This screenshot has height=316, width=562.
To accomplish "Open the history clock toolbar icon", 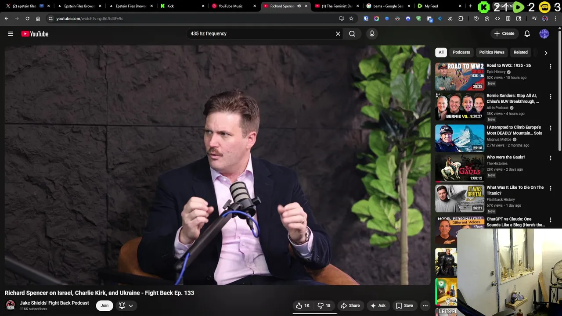I will [476, 18].
